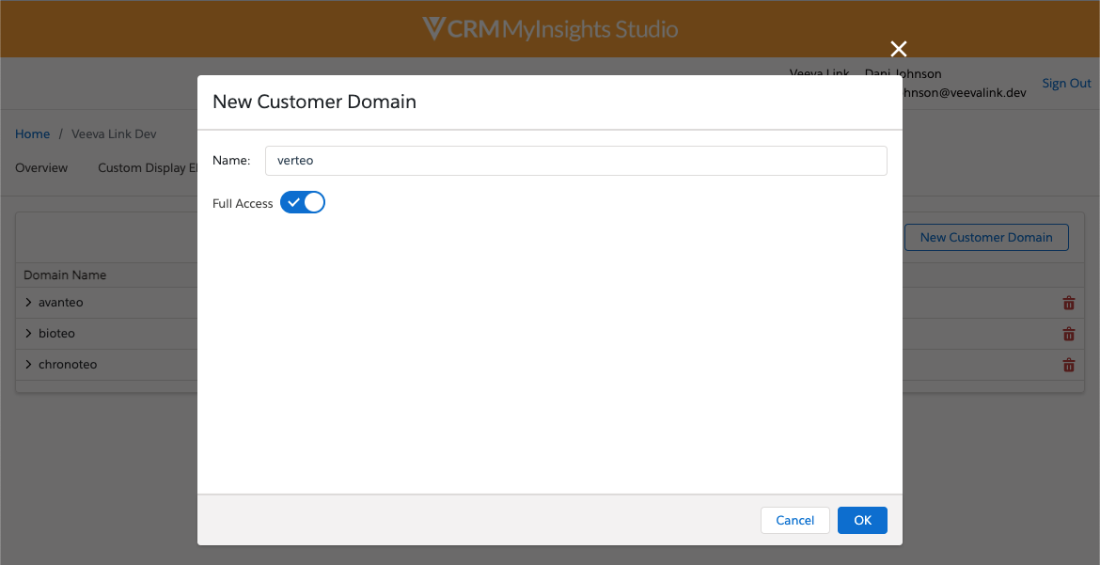Click the Veeva CRM MyInsights Studio logo

pyautogui.click(x=550, y=29)
